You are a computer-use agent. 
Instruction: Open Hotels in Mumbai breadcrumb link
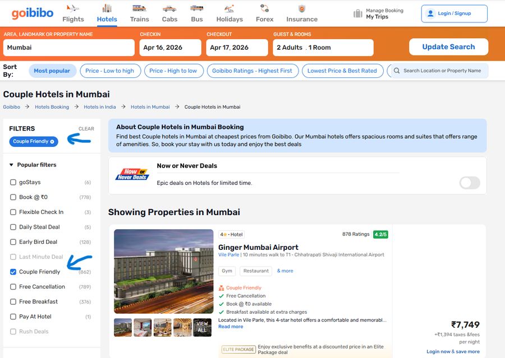tap(150, 107)
